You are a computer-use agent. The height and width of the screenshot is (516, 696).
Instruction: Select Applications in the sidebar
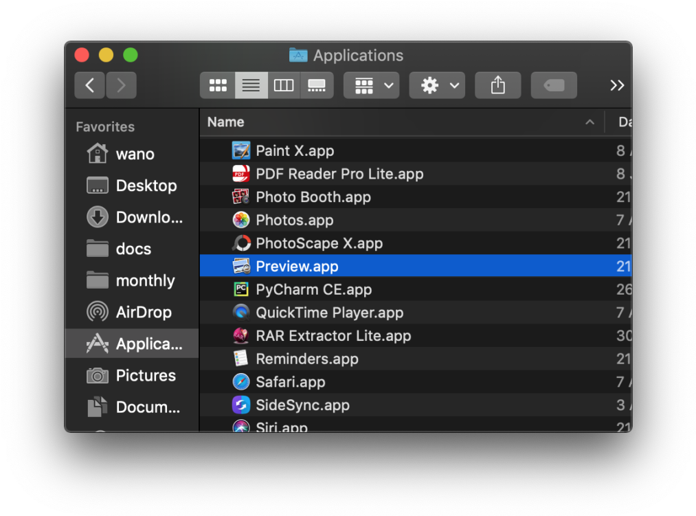click(x=132, y=344)
